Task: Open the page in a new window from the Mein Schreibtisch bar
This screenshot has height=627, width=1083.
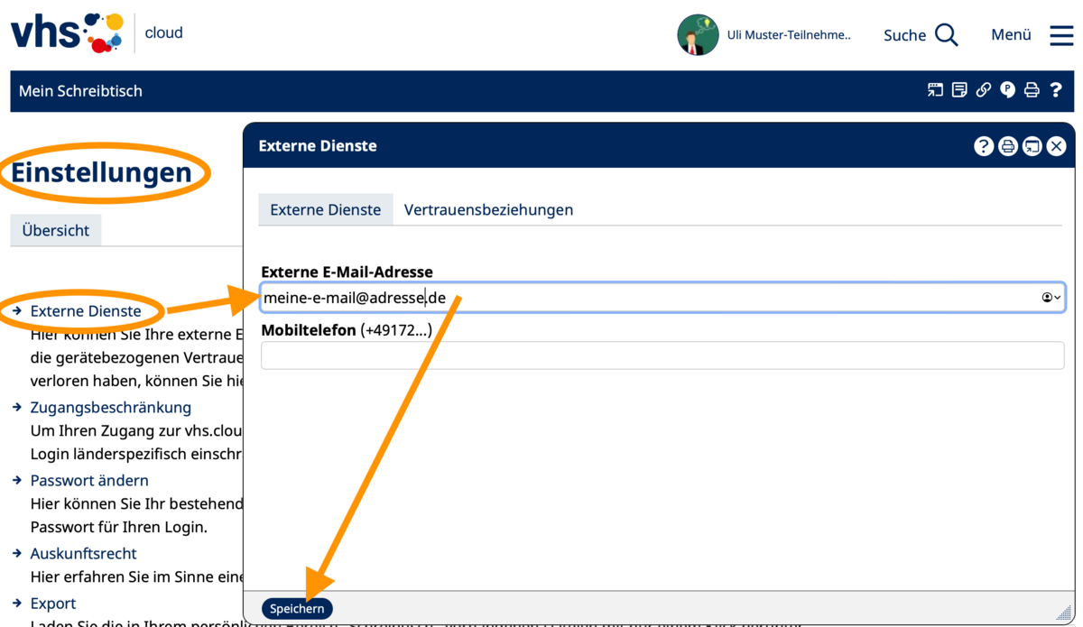Action: (x=935, y=90)
